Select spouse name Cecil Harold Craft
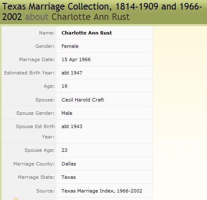Image resolution: width=207 pixels, height=200 pixels. coord(83,100)
